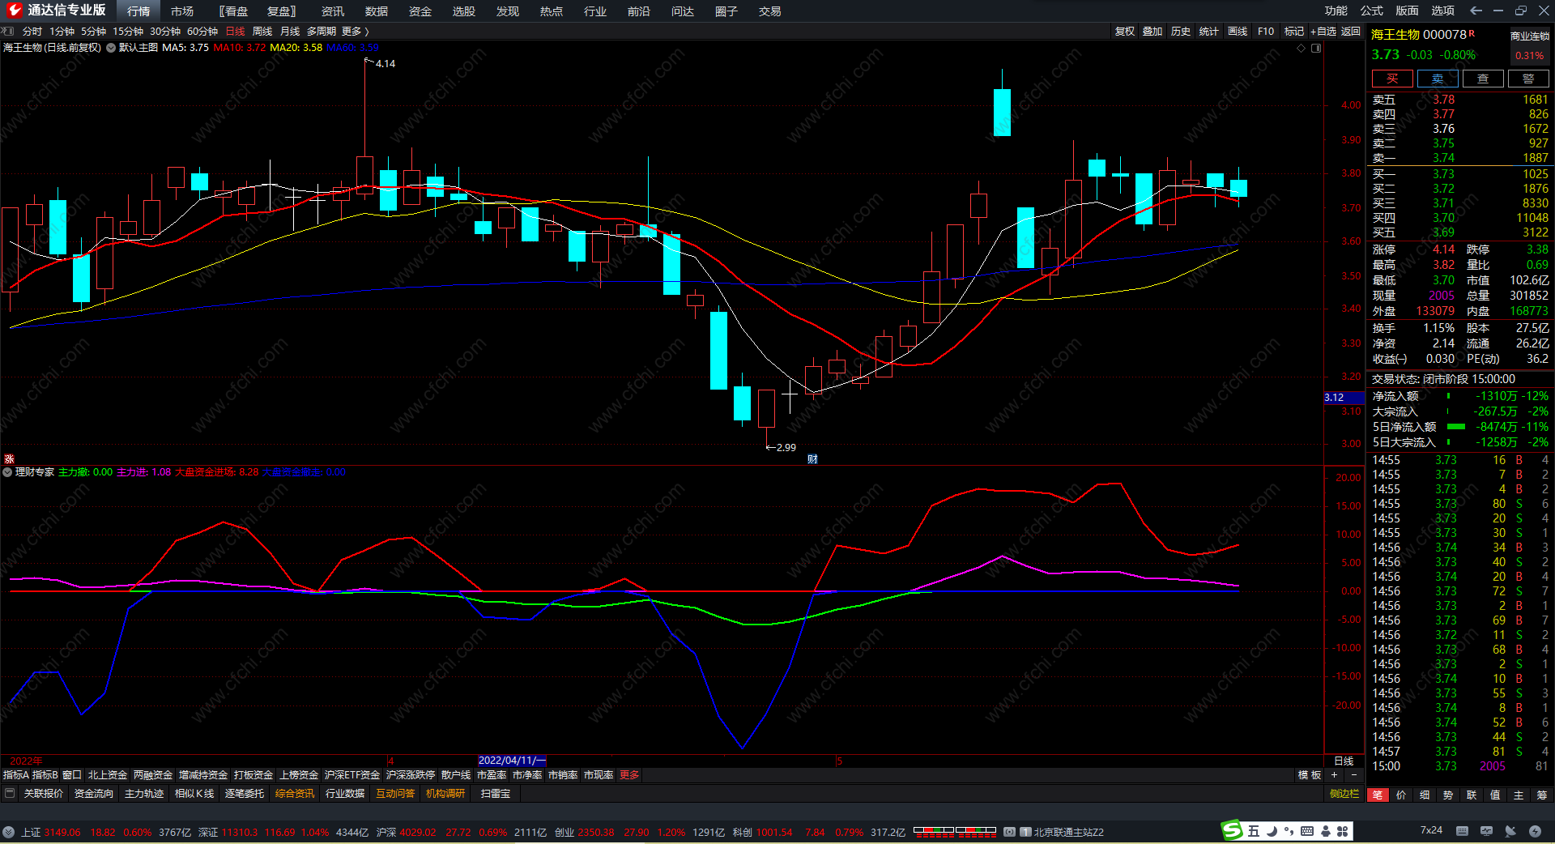Toggle the side panel icon above chart

(1316, 48)
